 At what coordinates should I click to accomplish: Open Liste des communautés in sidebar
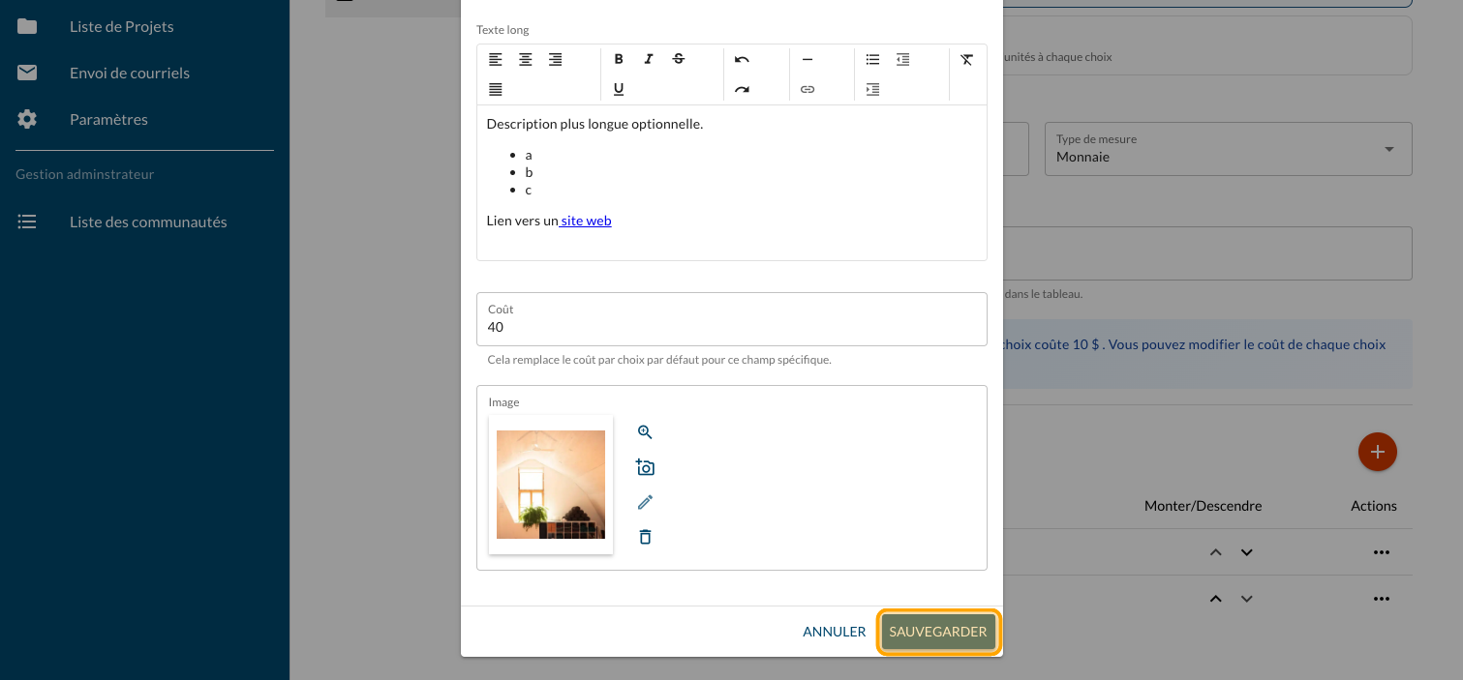point(148,222)
